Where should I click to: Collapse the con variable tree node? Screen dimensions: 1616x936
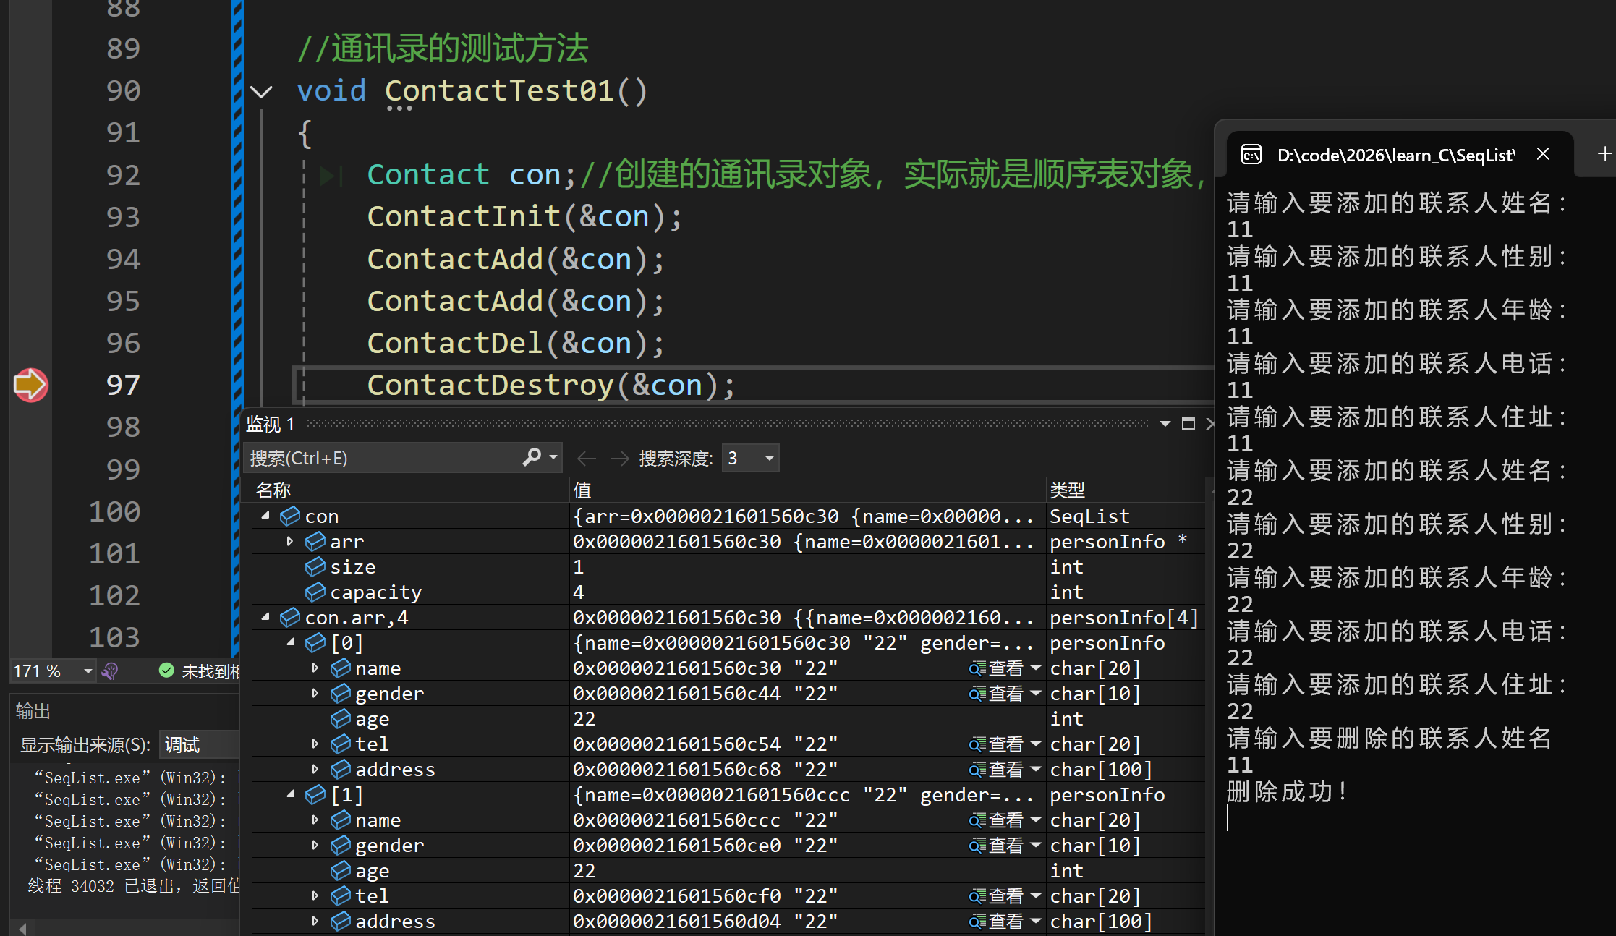coord(265,516)
